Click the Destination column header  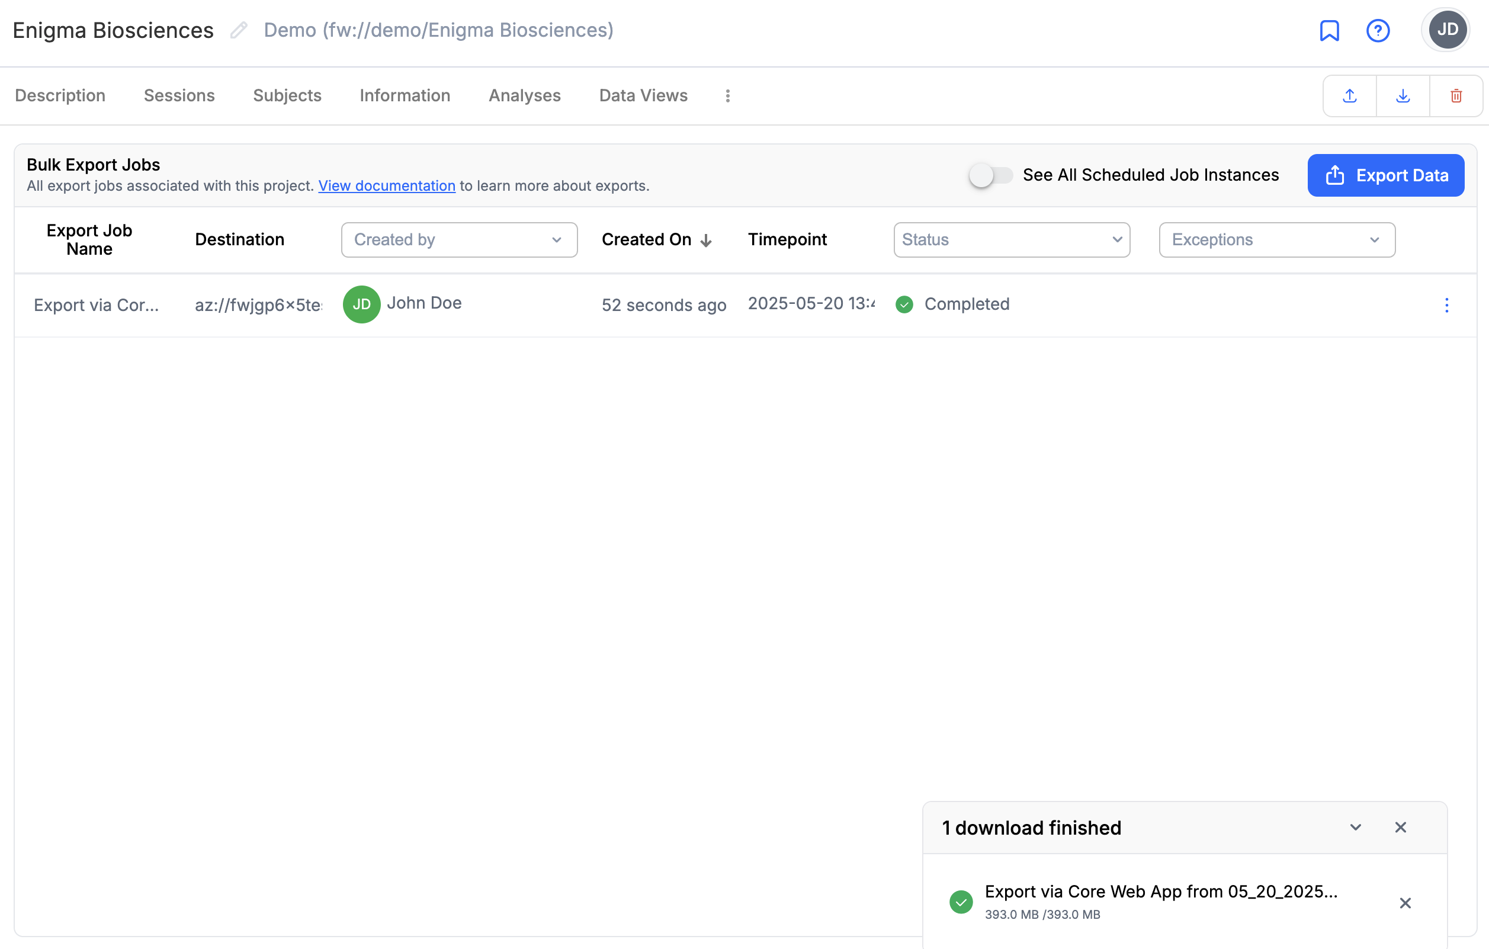pyautogui.click(x=239, y=240)
